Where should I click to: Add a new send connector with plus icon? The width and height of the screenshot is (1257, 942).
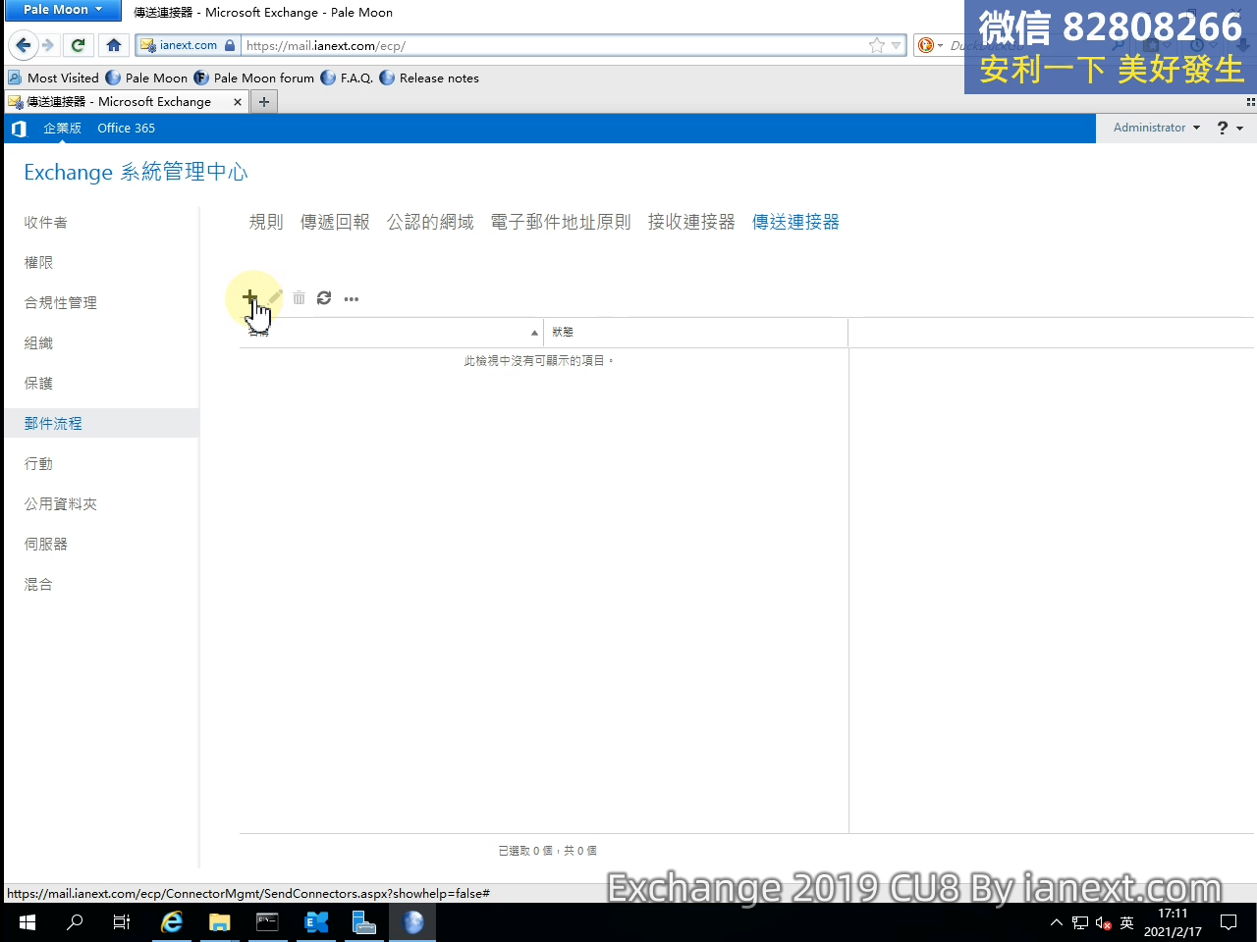250,296
